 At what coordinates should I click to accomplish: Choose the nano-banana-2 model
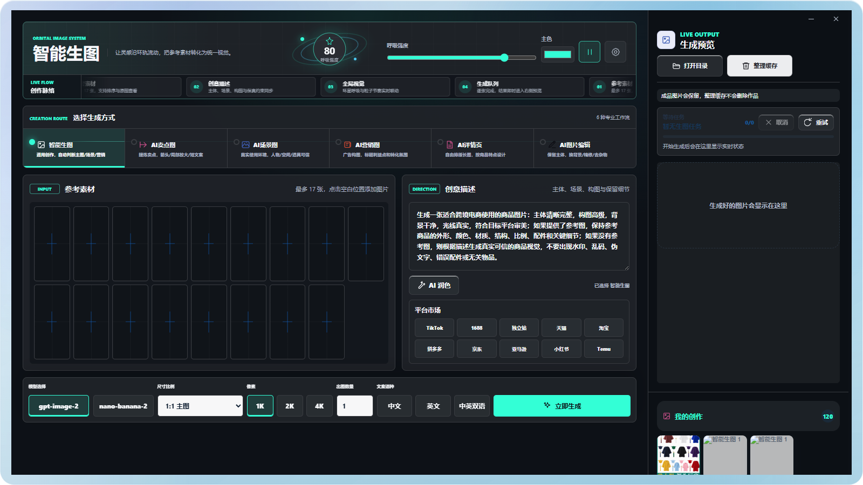point(124,406)
